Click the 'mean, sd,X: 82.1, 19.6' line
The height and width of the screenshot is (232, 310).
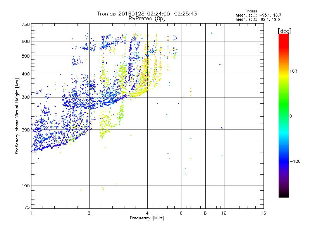pyautogui.click(x=258, y=20)
